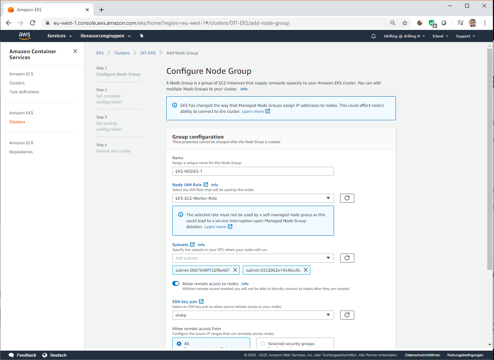This screenshot has height=360, width=494.
Task: Open Repositories in sidebar
Action: coord(21,152)
